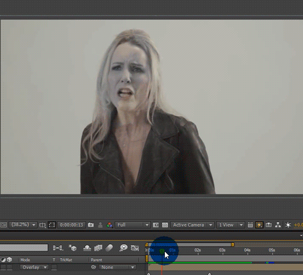Screen dimensions: 303x275
Task: Click the timeline navigator end handle
Action: (233, 245)
